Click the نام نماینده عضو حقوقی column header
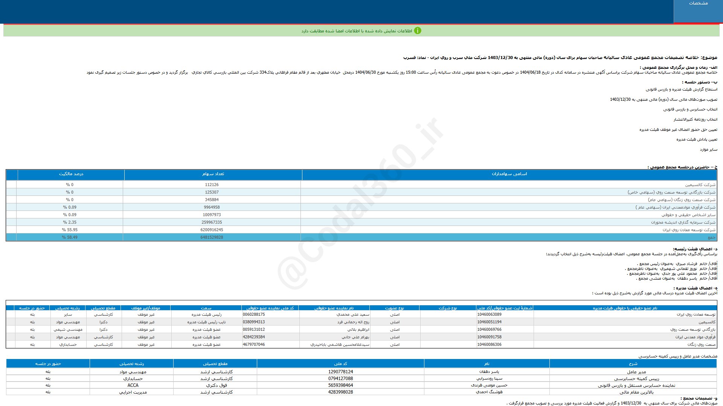This screenshot has width=723, height=406. (334, 308)
